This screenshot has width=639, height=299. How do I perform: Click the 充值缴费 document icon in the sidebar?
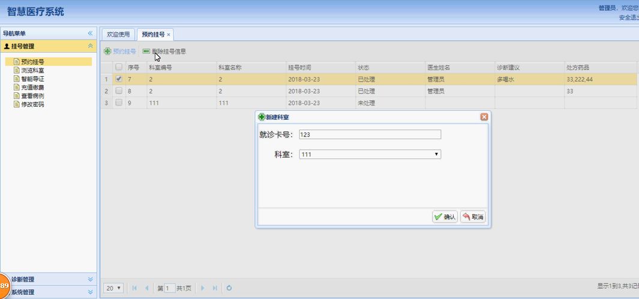(x=17, y=87)
